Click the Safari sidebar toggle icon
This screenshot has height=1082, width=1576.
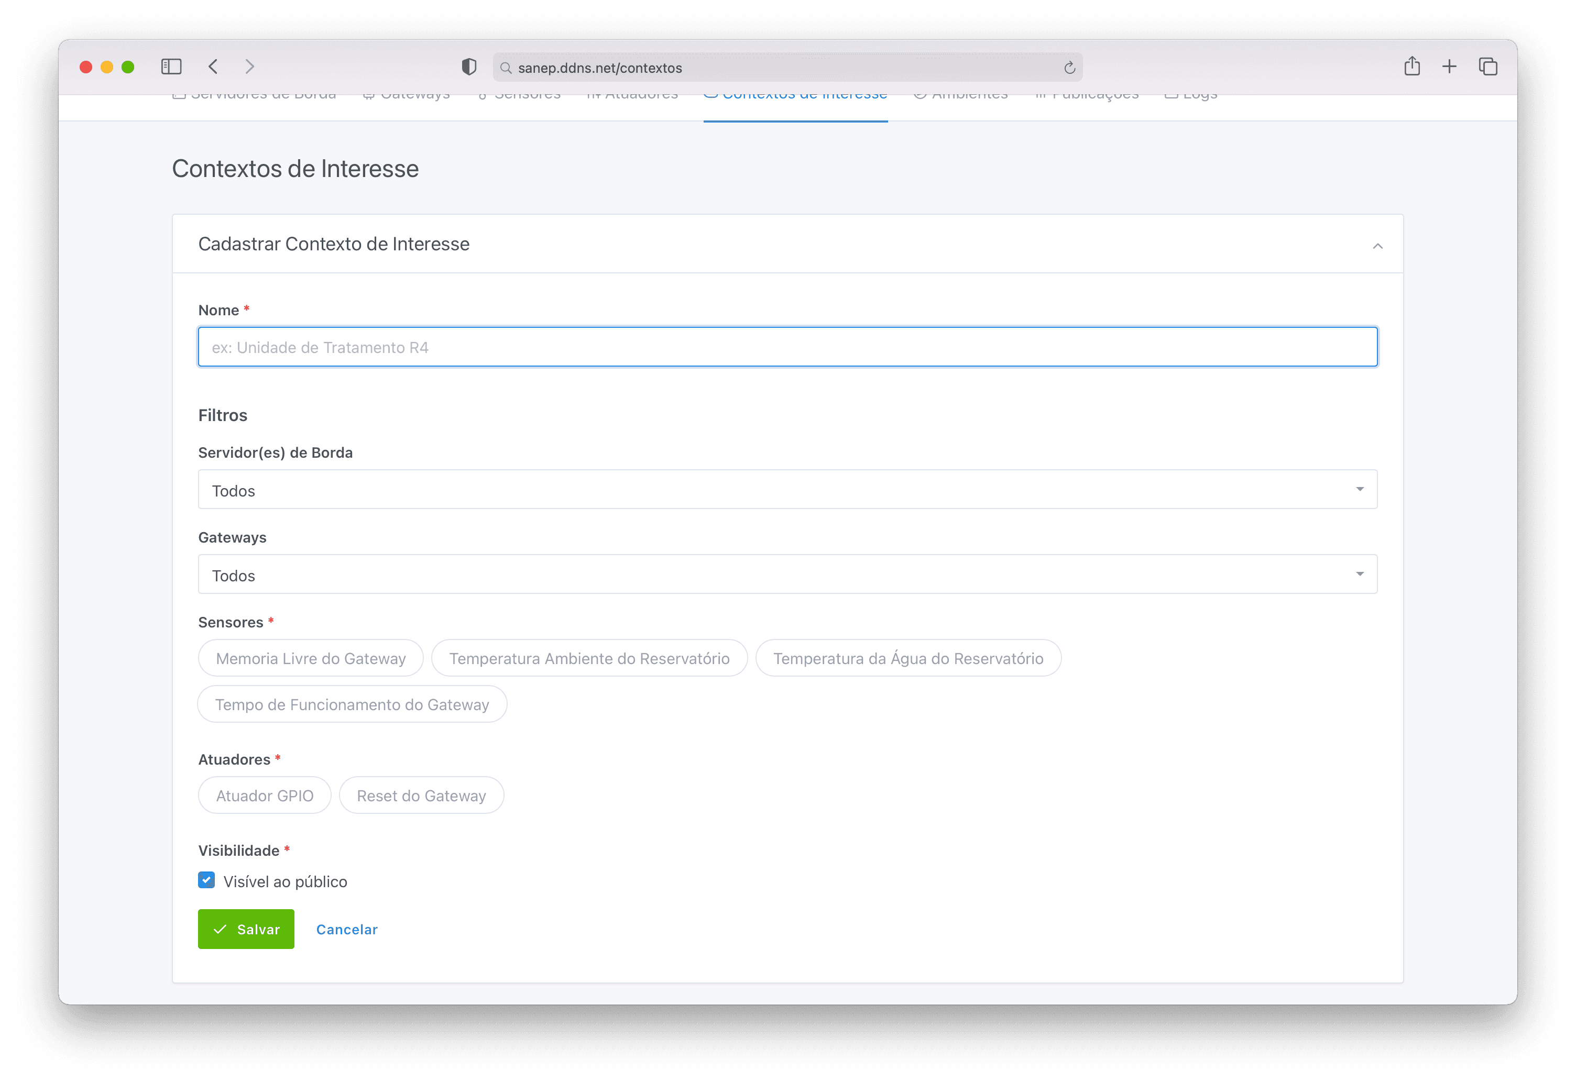[x=171, y=67]
